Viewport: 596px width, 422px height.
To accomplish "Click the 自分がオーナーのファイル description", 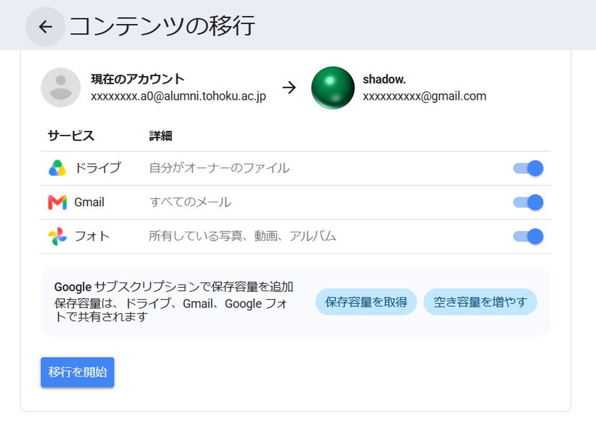I will [219, 168].
